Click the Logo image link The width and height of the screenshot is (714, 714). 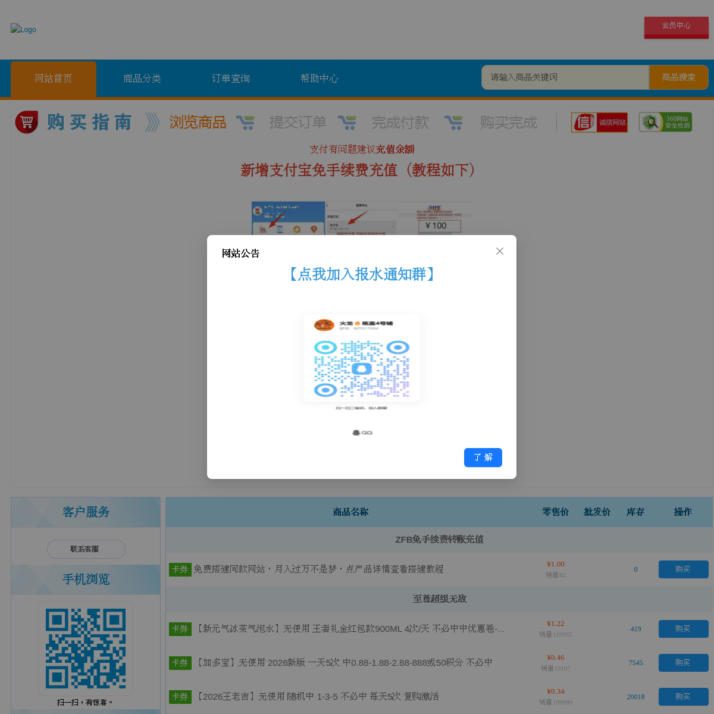23,29
